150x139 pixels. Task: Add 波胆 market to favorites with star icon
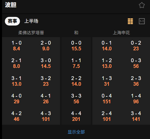pyautogui.click(x=142, y=5)
